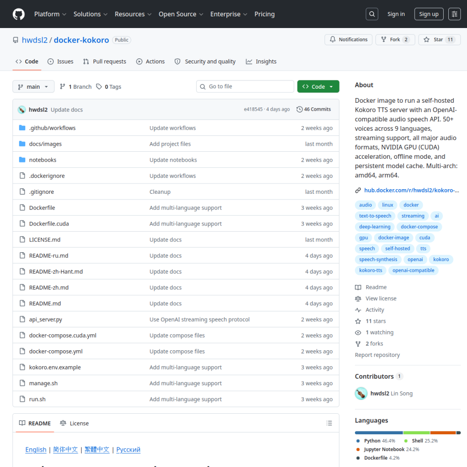The image size is (467, 467).
Task: Open the appearance settings icon beside Sign up
Action: 454,14
